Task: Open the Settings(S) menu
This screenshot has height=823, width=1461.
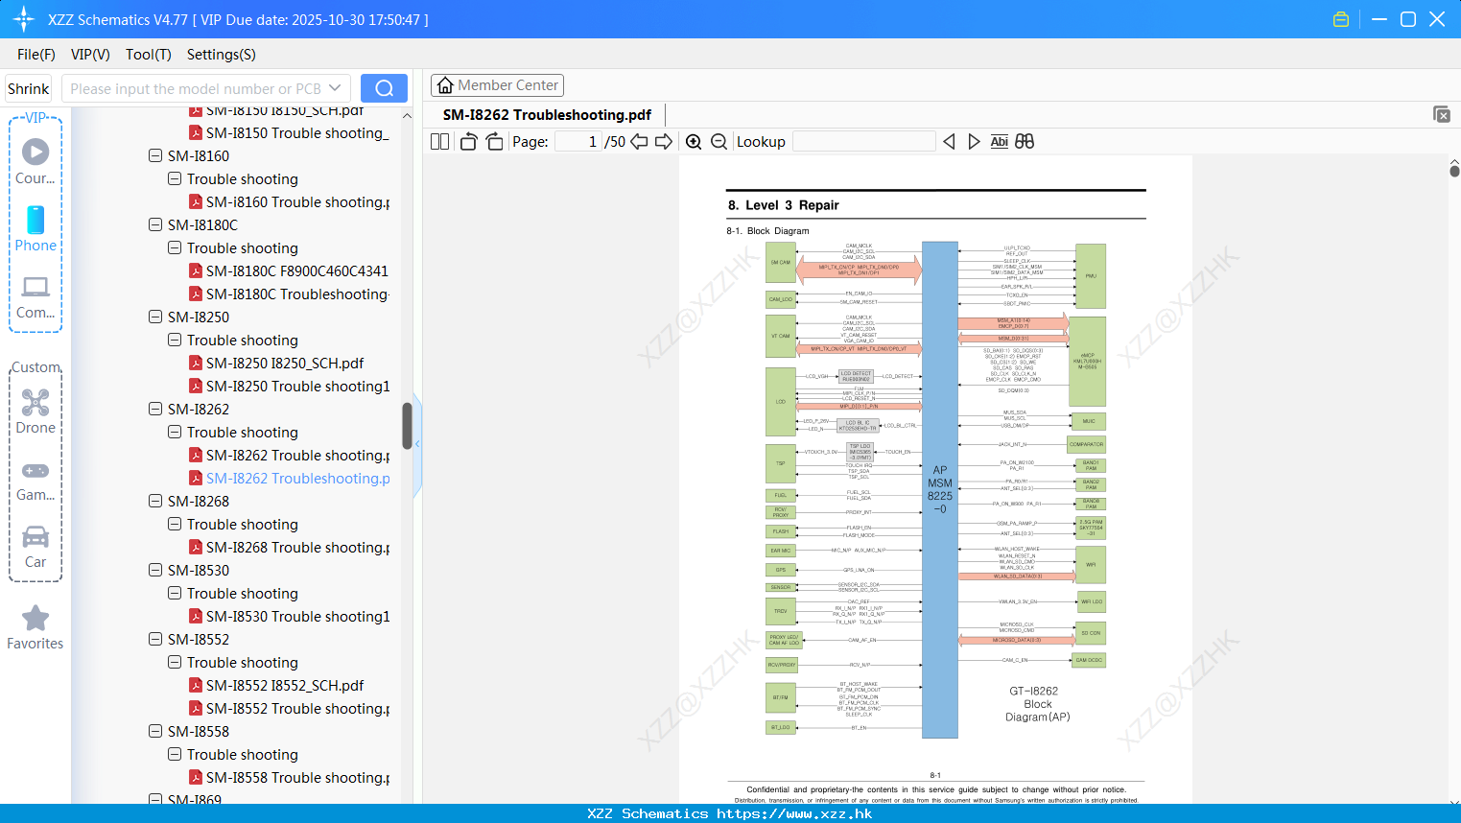Action: 222,55
